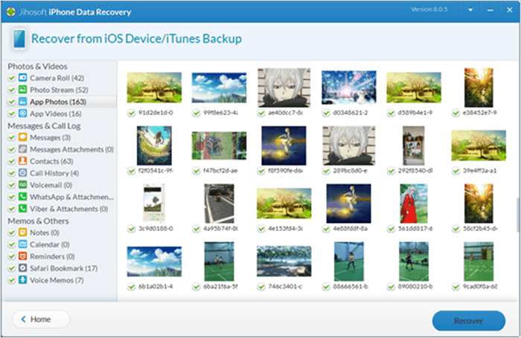Select the Calendar icon

point(22,244)
